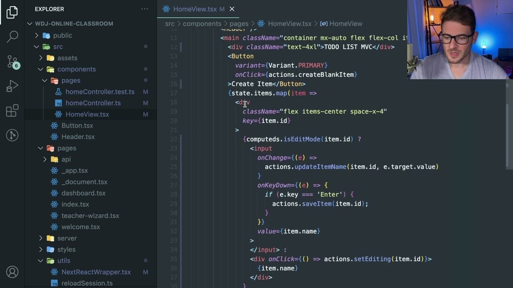
Task: Open the Explorer activity bar icon
Action: (x=12, y=12)
